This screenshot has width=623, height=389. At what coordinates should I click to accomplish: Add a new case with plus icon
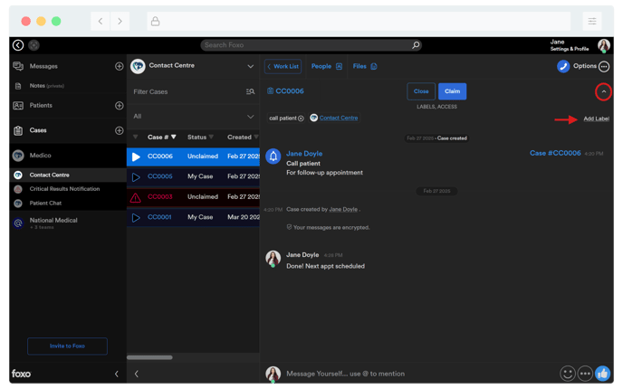[119, 130]
